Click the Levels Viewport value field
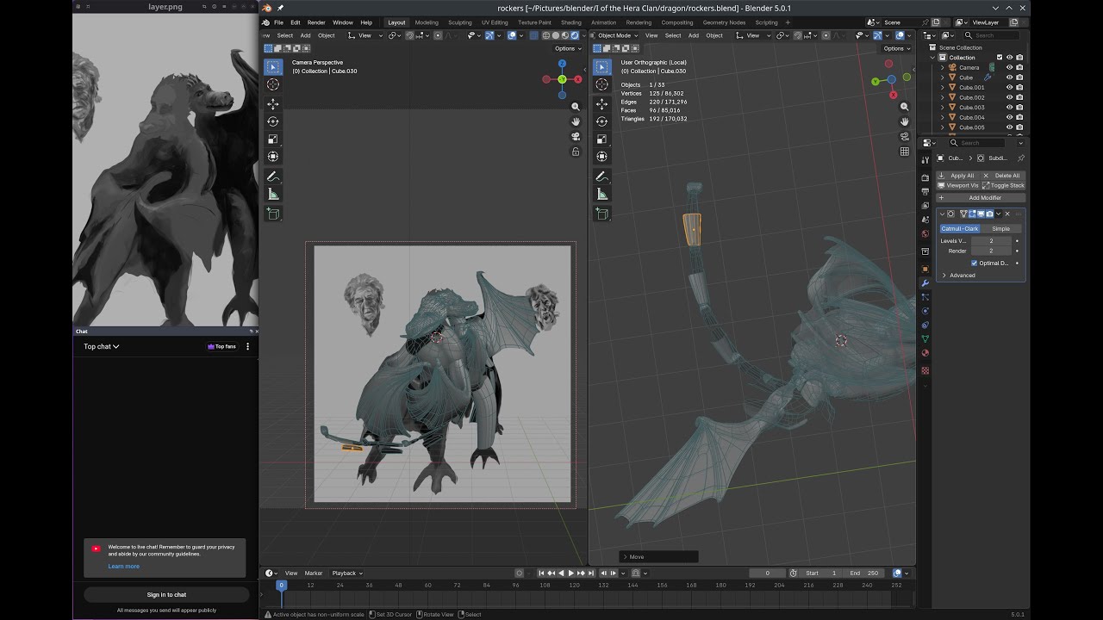This screenshot has height=620, width=1103. tap(991, 241)
